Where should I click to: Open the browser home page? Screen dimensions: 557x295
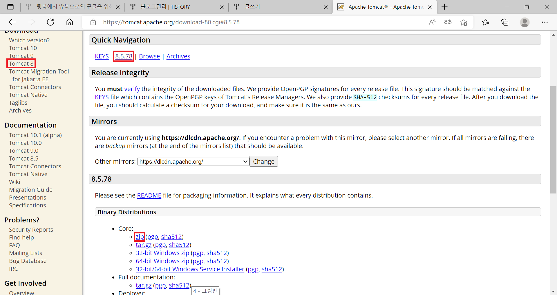(x=70, y=22)
